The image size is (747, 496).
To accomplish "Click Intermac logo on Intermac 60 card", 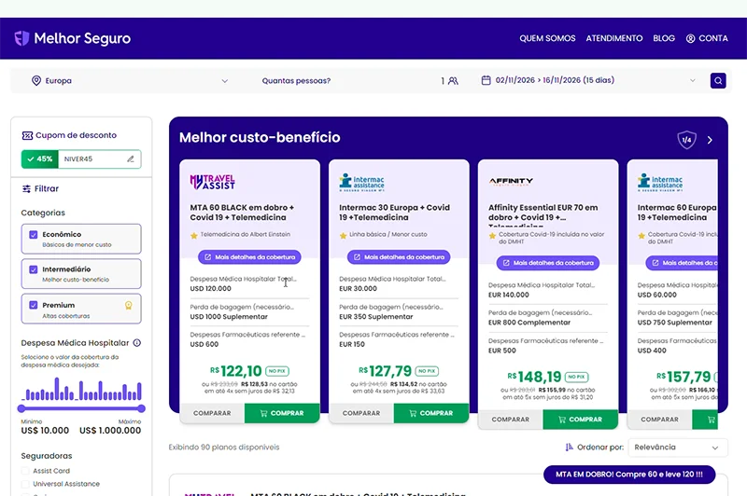I will point(660,182).
